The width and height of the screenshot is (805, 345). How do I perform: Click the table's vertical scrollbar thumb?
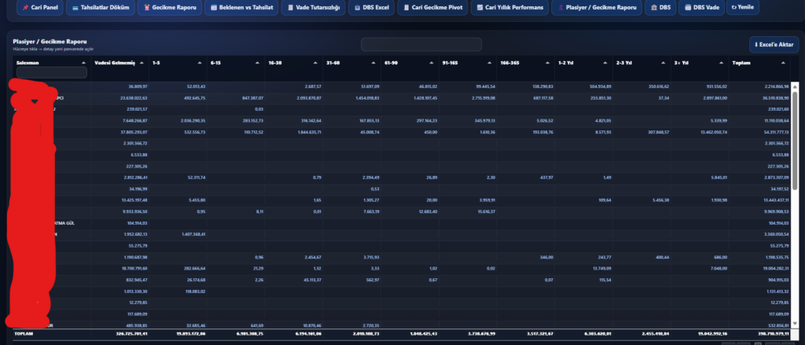(x=796, y=140)
